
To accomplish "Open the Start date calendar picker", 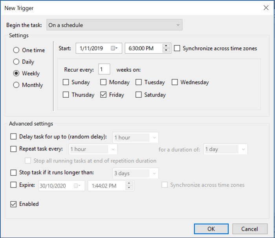I will click(115, 48).
